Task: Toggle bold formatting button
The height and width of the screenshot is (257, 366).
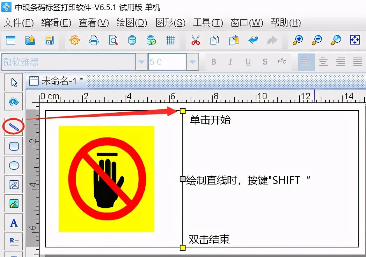Action: [x=214, y=62]
